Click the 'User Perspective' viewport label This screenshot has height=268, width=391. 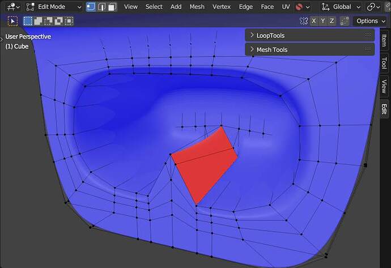point(28,37)
